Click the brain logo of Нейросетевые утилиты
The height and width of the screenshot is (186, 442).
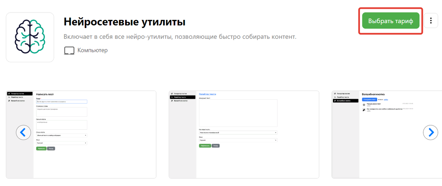[x=30, y=37]
